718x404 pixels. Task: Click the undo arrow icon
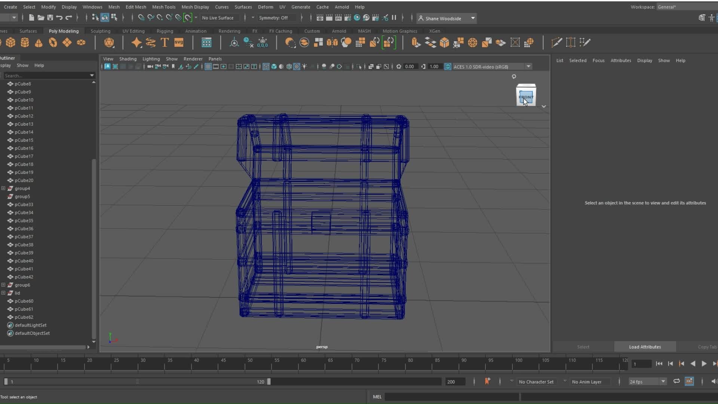click(59, 18)
